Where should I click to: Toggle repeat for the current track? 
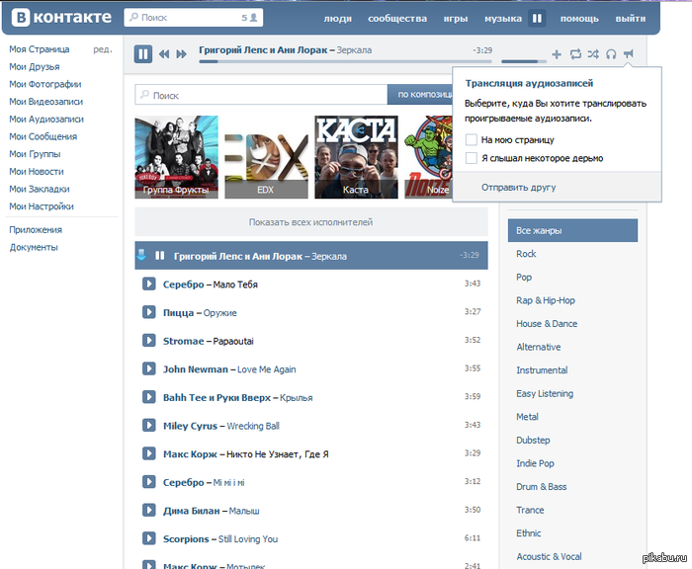[x=575, y=54]
